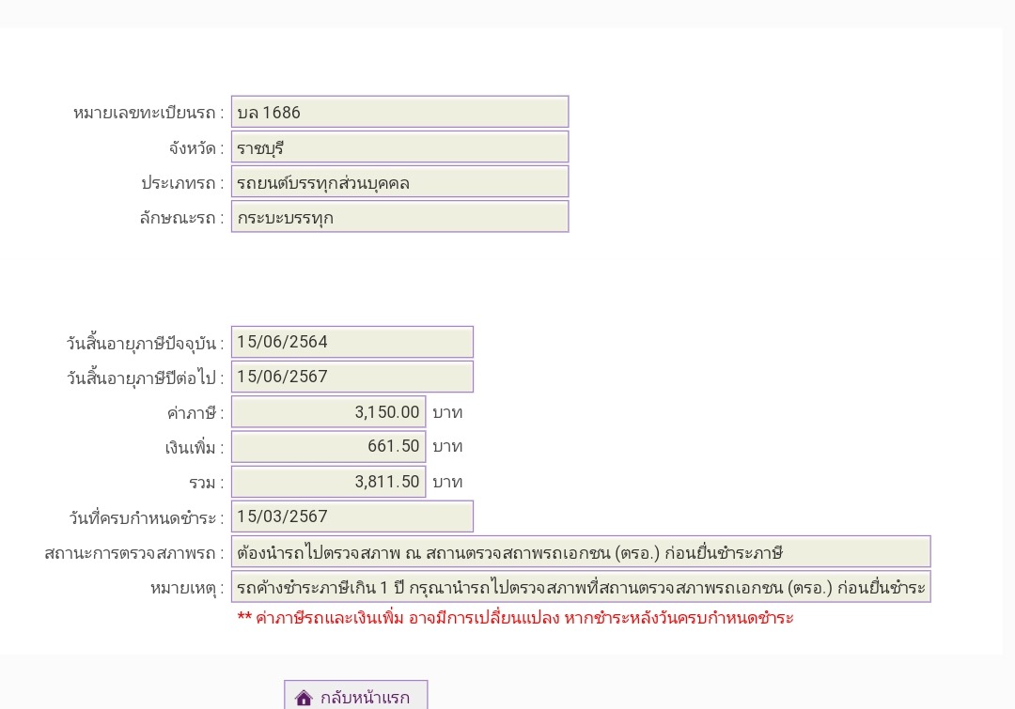Click the บาท unit next to ค่าภาษี
Viewport: 1015px width, 709px height.
click(x=447, y=412)
